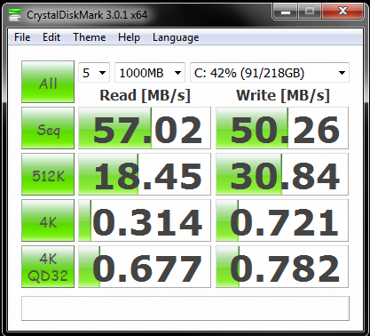Close the CrystalDiskMark window
Viewport: 370px width, 336px height.
pyautogui.click(x=342, y=12)
